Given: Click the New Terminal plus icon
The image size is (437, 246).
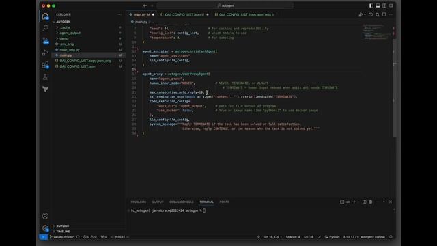Looking at the screenshot, I should [354, 202].
